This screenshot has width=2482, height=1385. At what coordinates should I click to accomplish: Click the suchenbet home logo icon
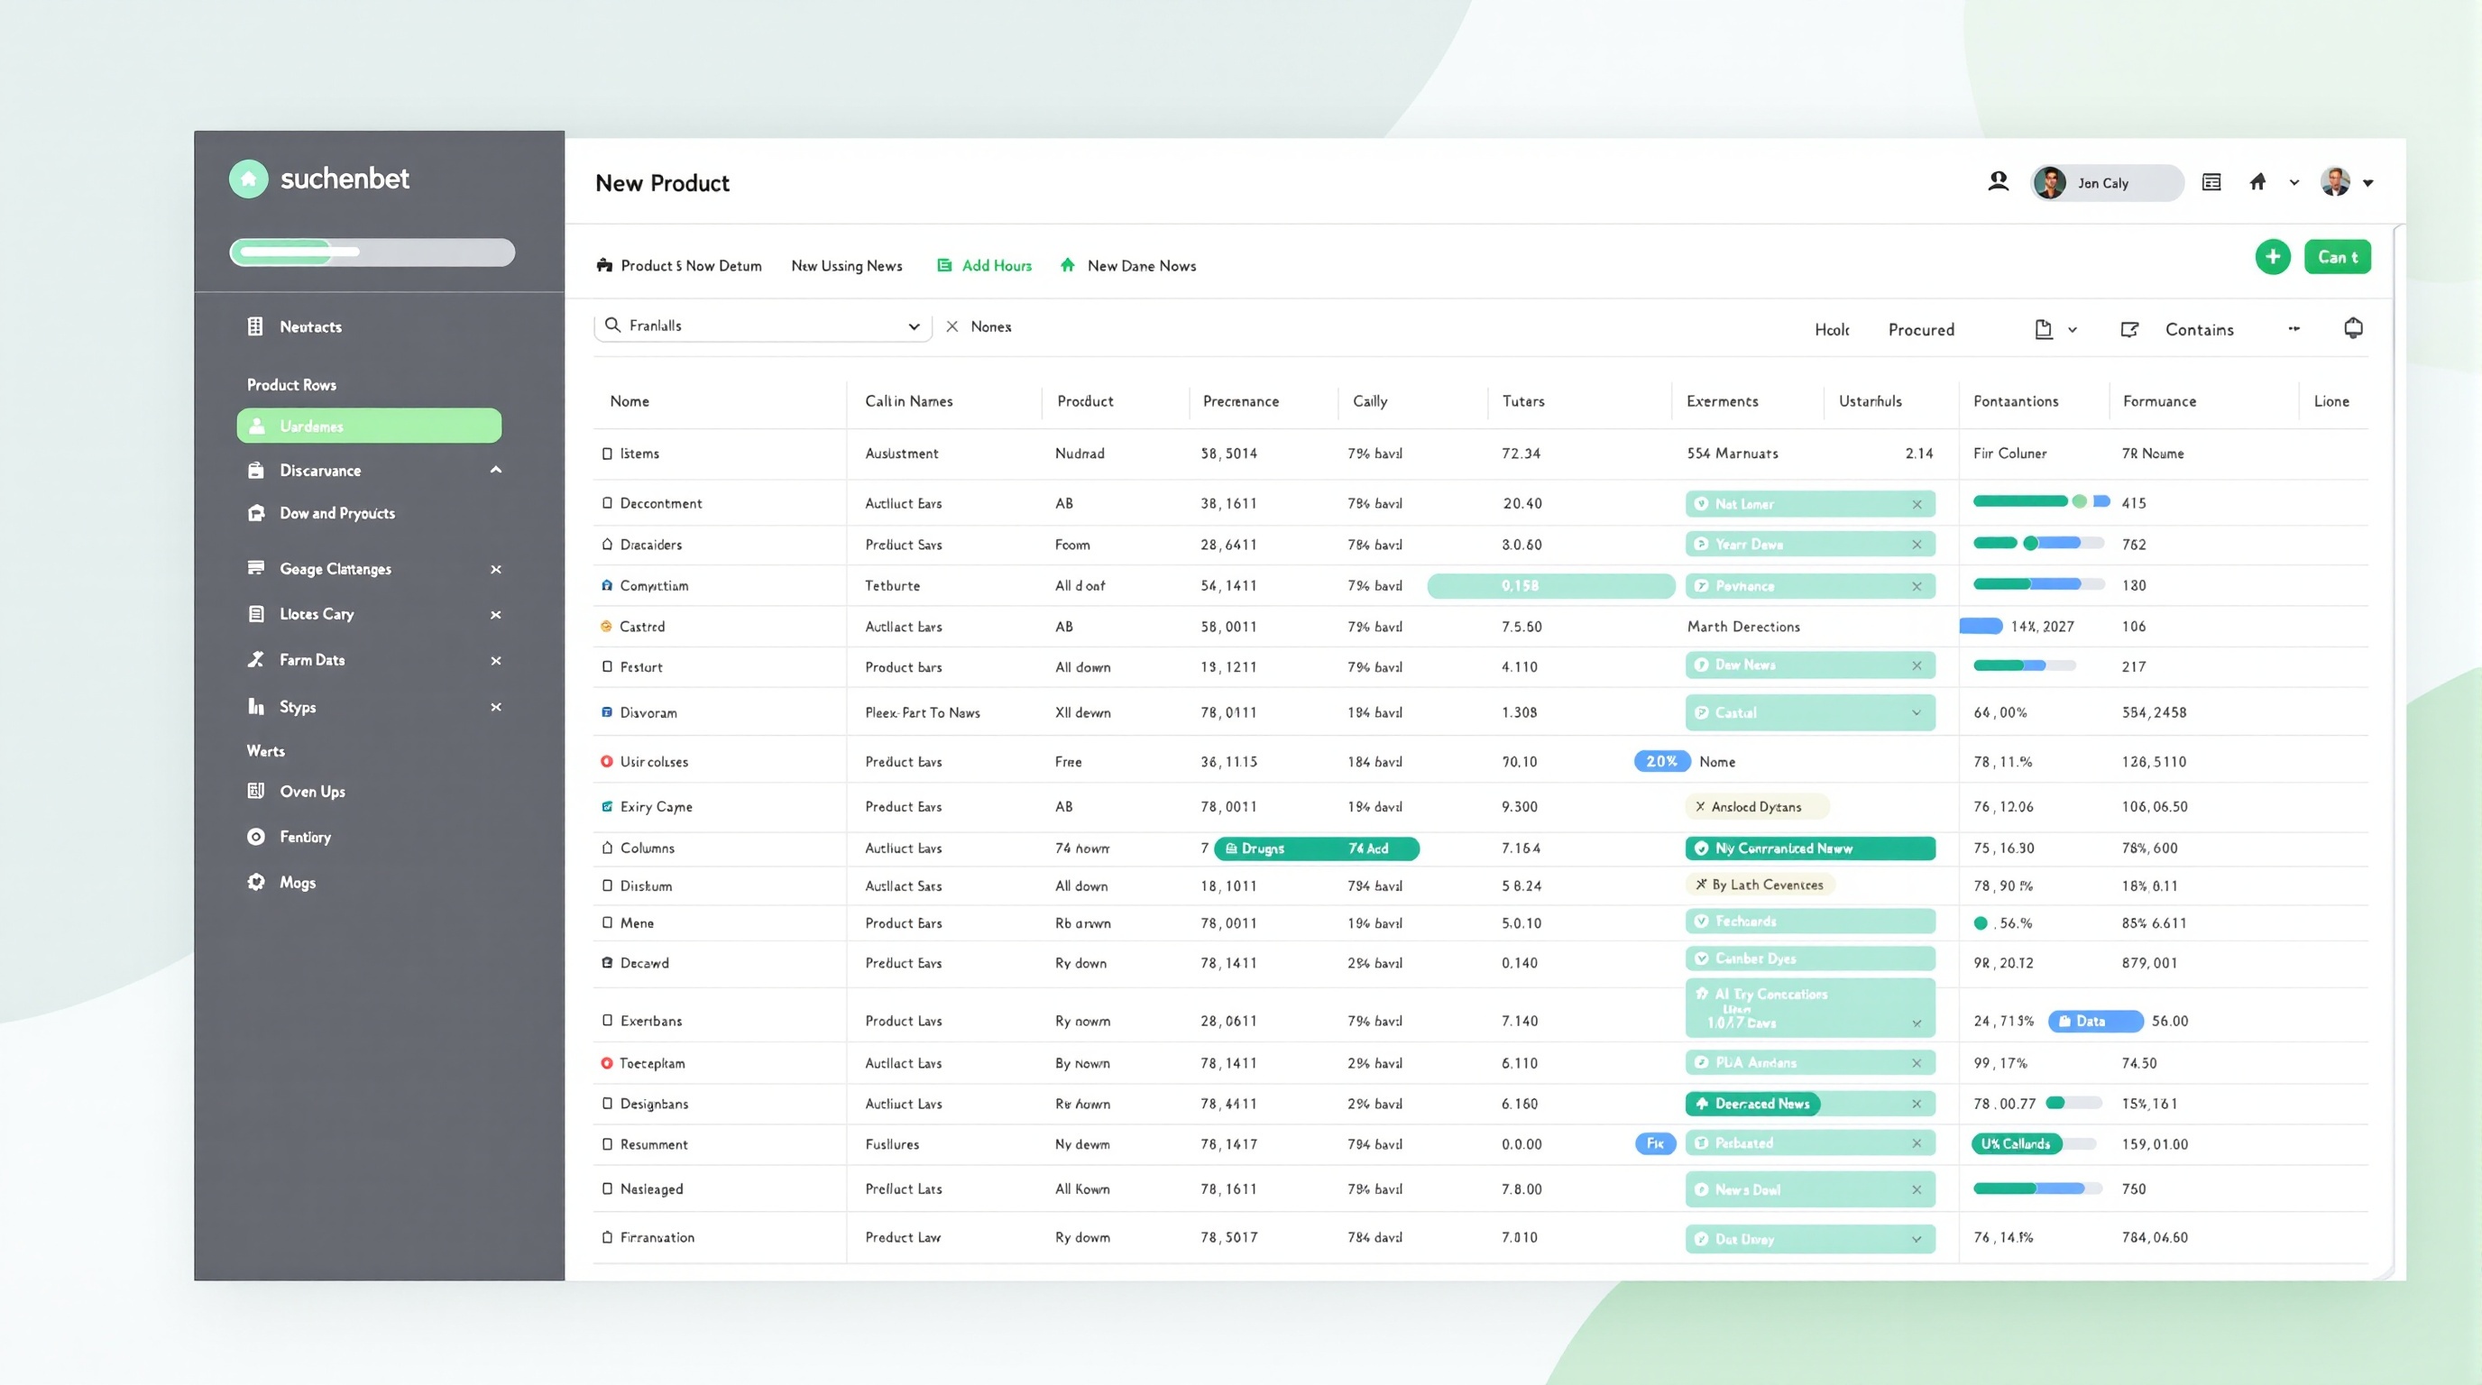(249, 179)
